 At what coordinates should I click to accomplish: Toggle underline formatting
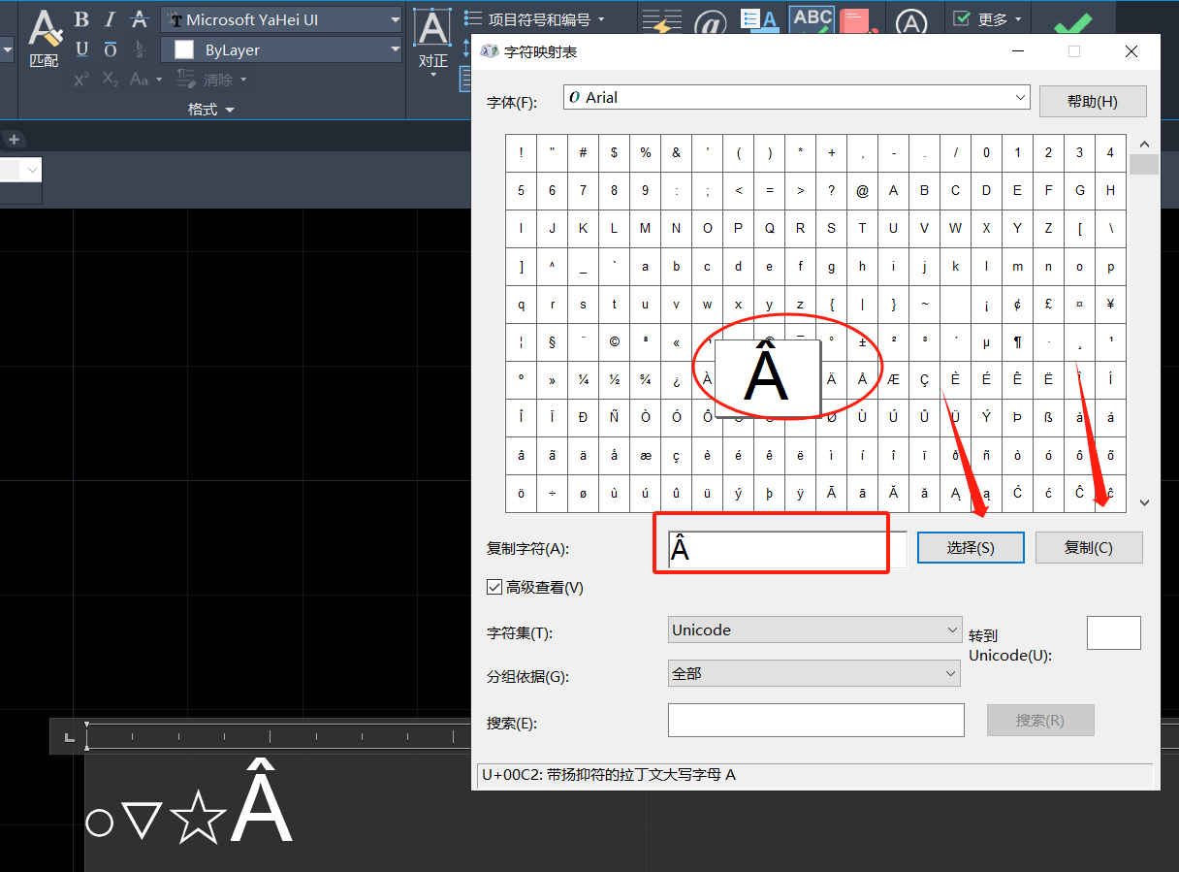[x=81, y=48]
